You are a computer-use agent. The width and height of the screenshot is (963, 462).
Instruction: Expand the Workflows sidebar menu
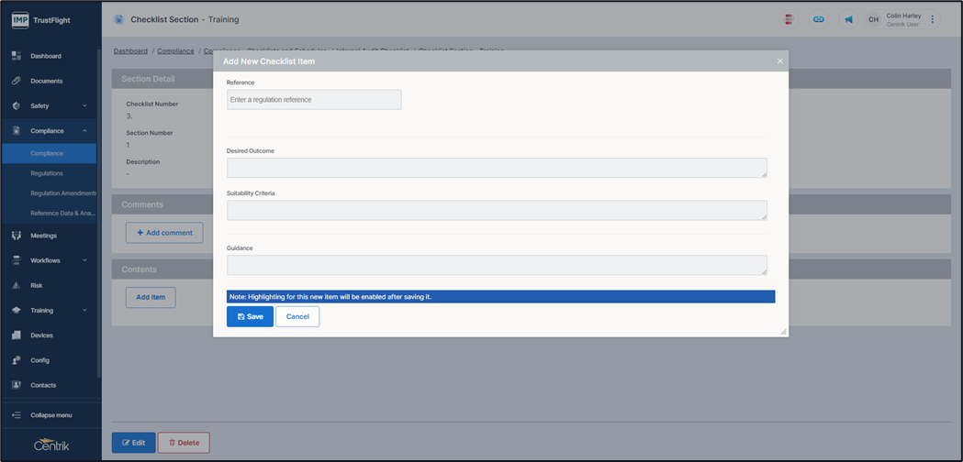click(x=84, y=260)
